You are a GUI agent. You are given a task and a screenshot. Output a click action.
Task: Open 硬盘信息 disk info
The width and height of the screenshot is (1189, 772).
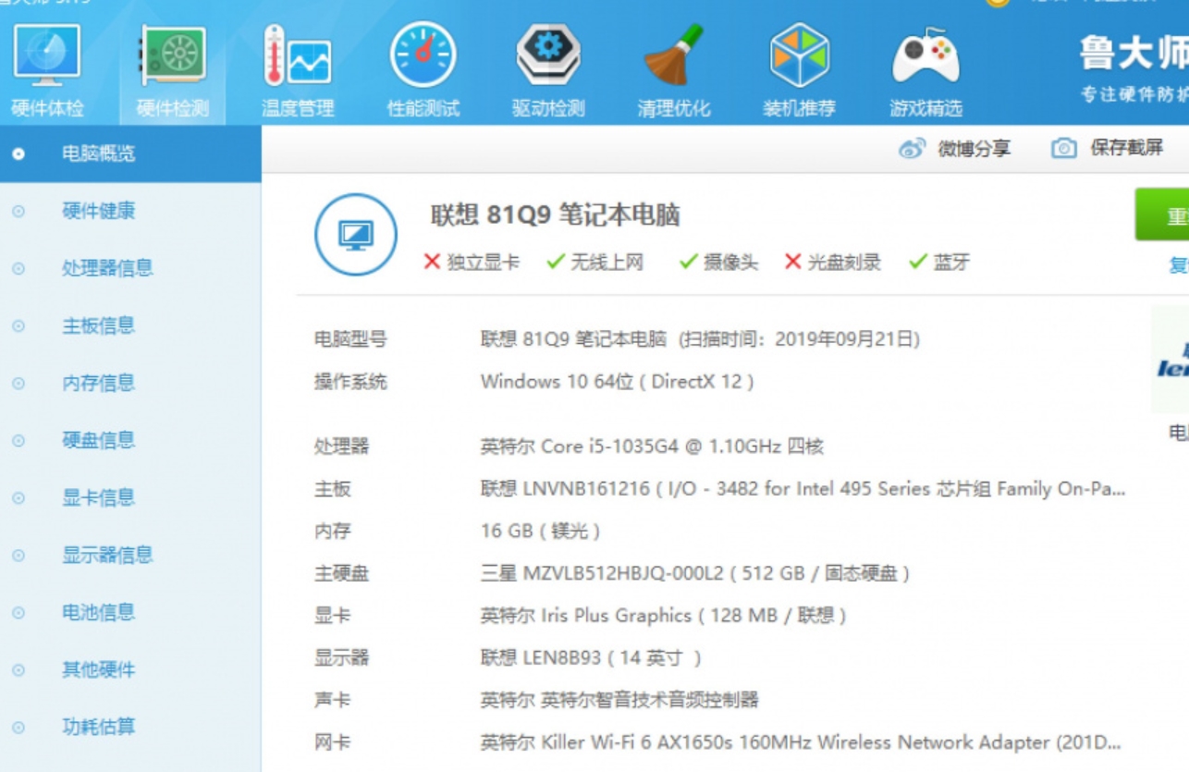tap(98, 440)
